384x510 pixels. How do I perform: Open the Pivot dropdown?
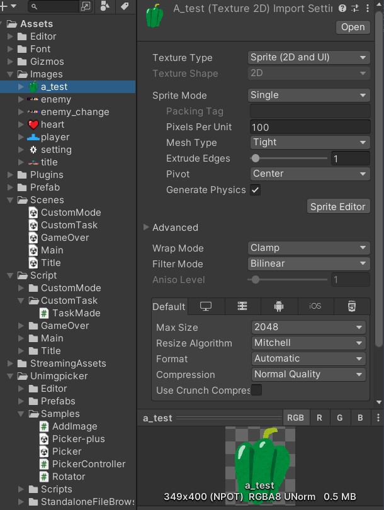pyautogui.click(x=310, y=174)
